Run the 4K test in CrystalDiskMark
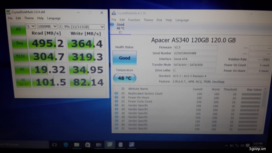Viewport: 272px width, 153px height. point(22,69)
